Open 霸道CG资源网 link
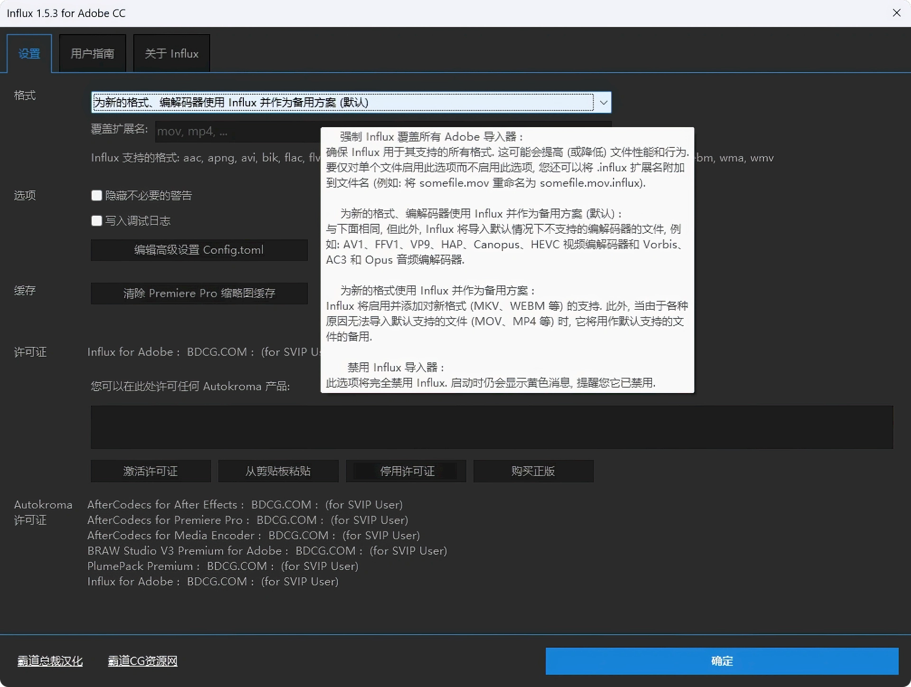 [x=143, y=661]
